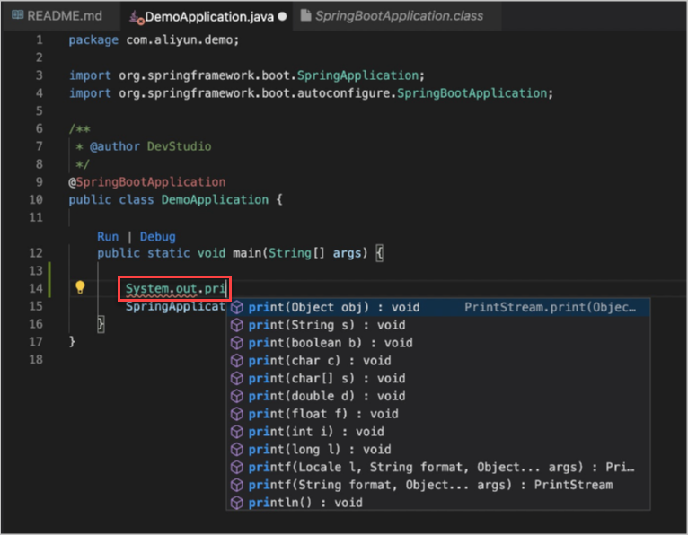This screenshot has width=688, height=535.
Task: Click method icon beside print(Object obj)
Action: [237, 307]
